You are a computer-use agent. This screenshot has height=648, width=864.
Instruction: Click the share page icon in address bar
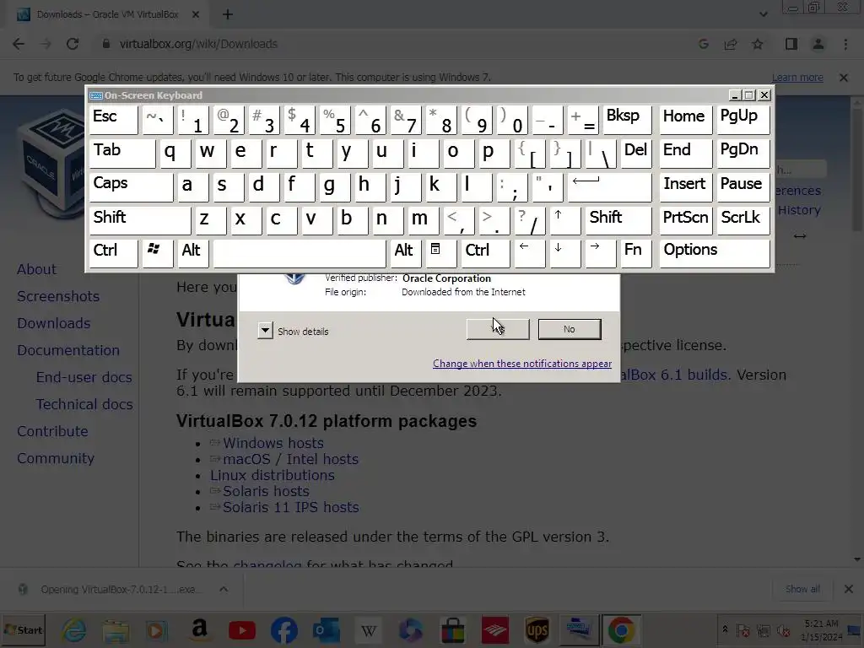coord(731,44)
